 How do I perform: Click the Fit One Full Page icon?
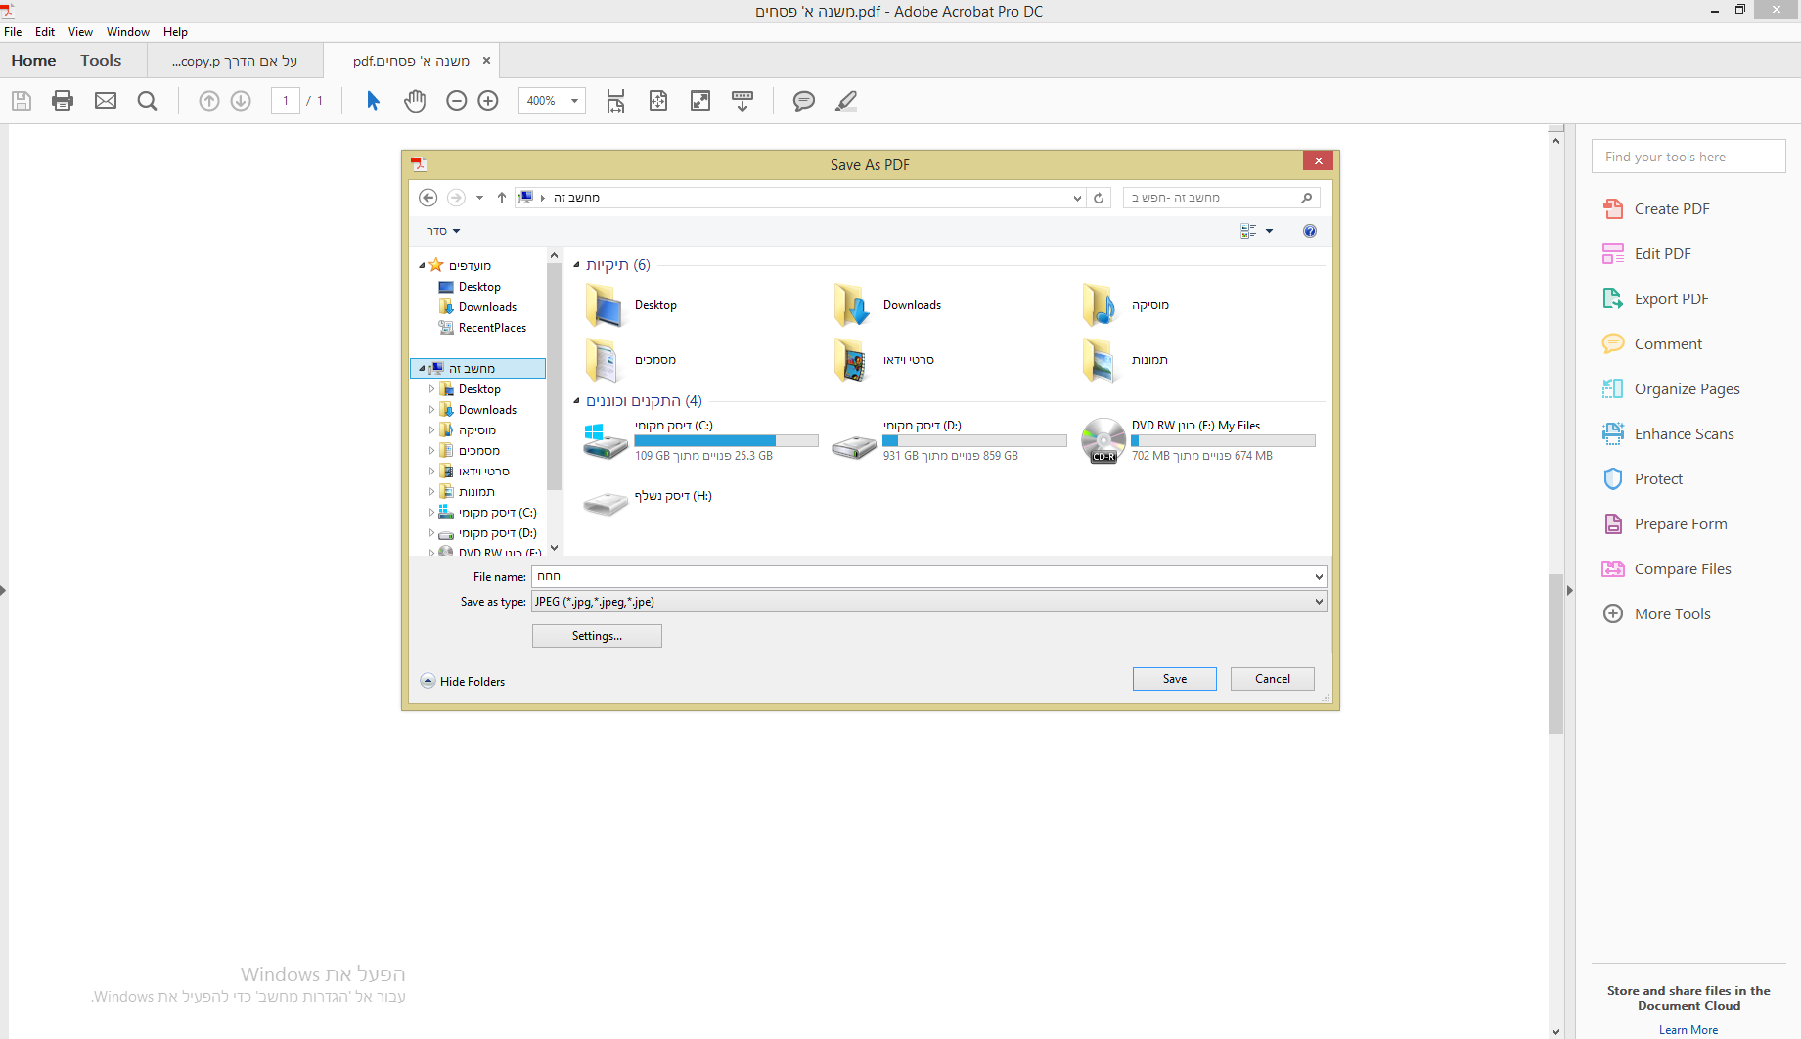658,101
